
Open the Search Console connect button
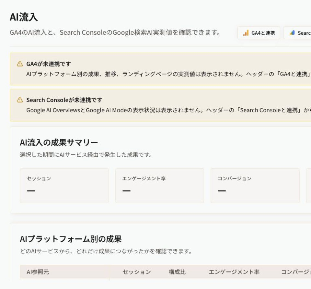pos(297,33)
